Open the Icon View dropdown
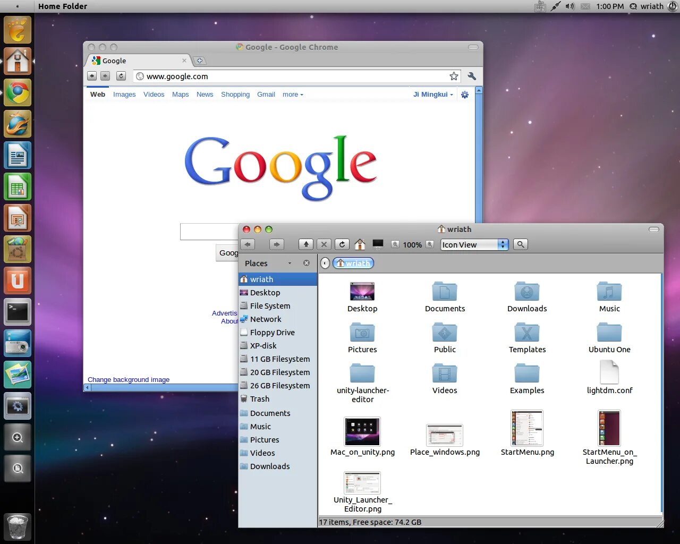The height and width of the screenshot is (544, 680). point(473,244)
